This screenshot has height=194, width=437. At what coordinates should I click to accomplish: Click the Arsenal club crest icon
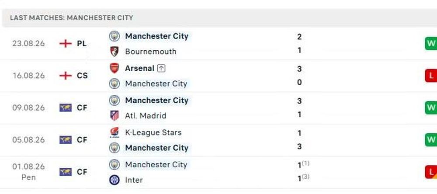[x=114, y=68]
